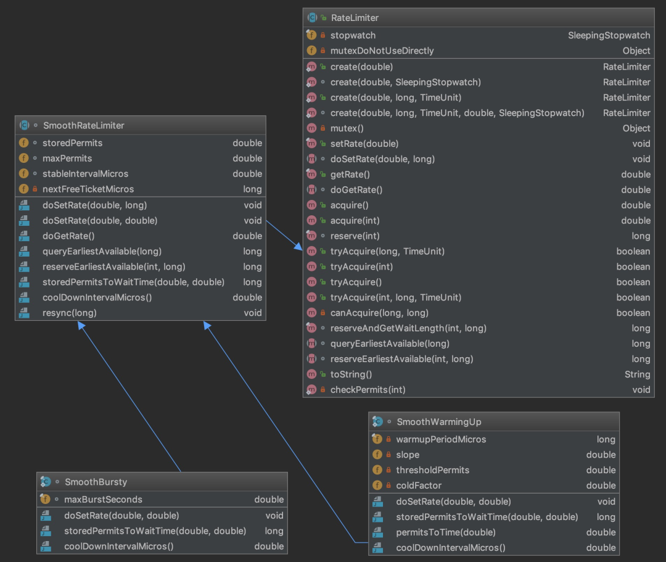Click the SleepingStopwatch type of stopwatch field

[609, 35]
